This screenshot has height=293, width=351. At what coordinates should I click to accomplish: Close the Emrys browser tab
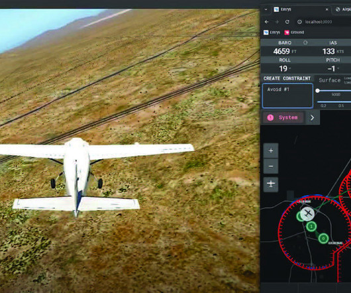click(x=326, y=9)
